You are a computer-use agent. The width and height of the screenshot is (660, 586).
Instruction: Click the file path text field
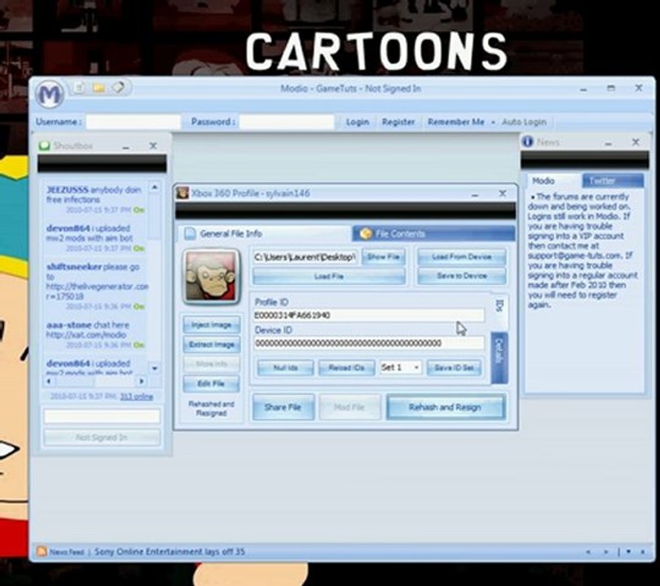tap(306, 257)
